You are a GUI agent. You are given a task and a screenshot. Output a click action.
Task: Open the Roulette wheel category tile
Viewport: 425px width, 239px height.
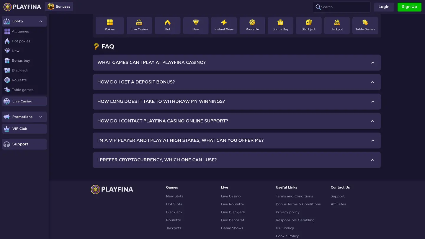252,25
